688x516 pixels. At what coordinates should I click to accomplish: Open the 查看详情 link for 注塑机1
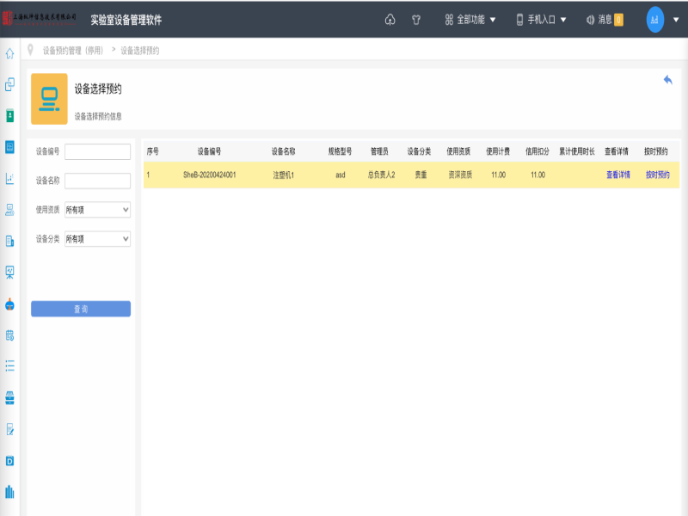(617, 175)
